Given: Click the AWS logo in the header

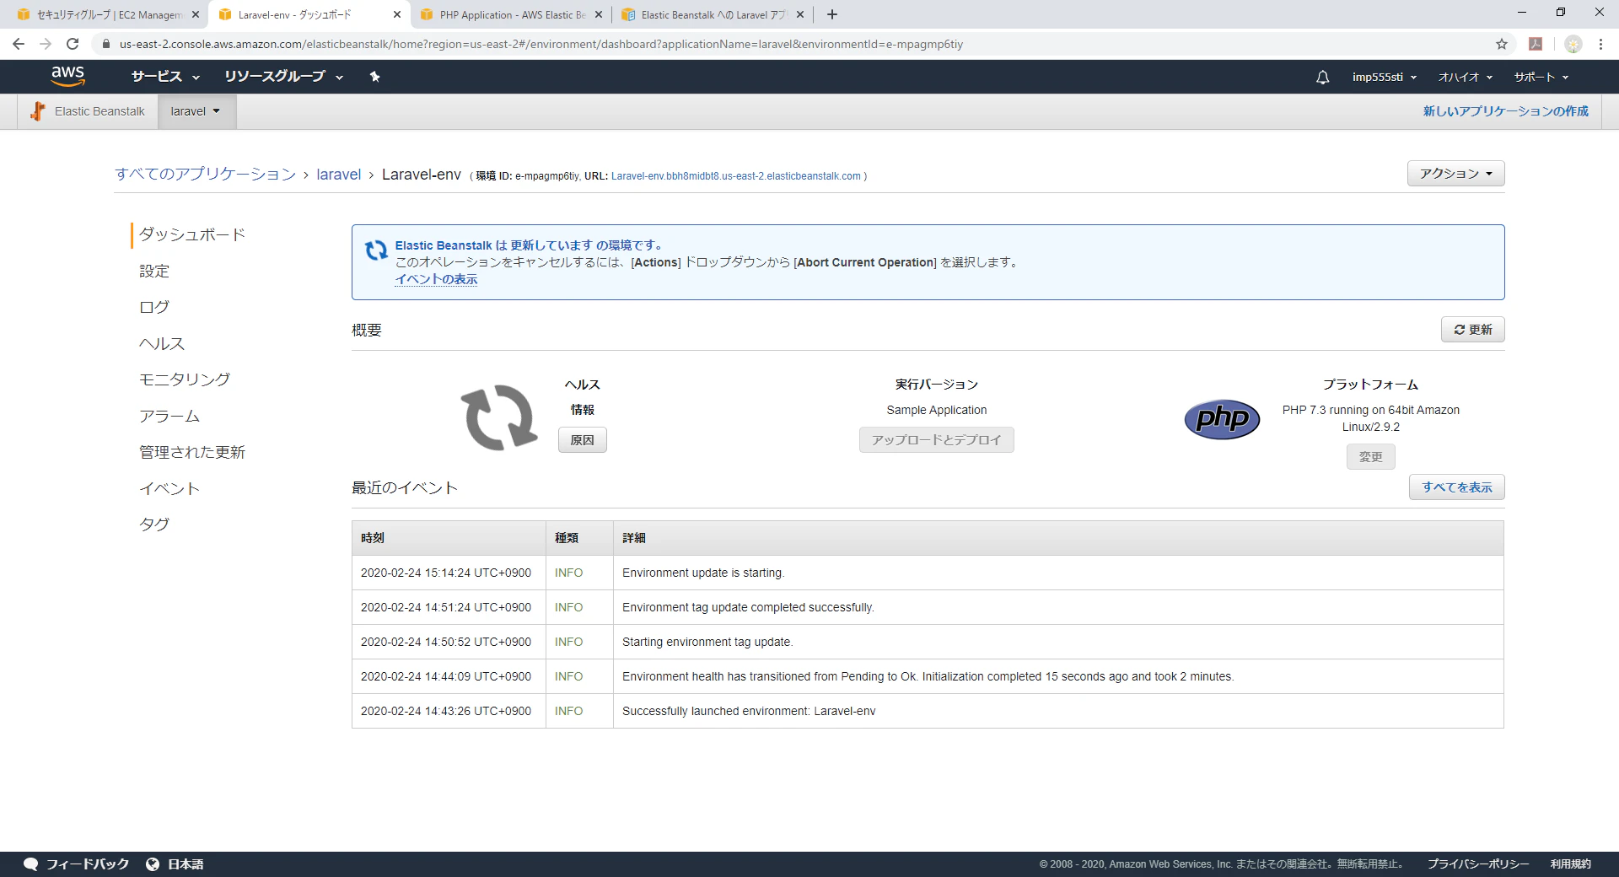Looking at the screenshot, I should [67, 76].
